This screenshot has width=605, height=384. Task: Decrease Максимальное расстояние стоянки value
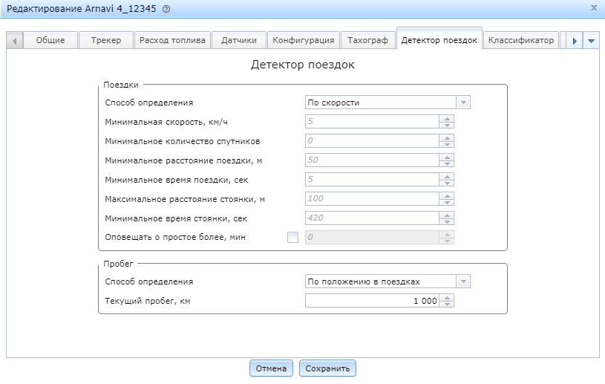[x=447, y=202]
